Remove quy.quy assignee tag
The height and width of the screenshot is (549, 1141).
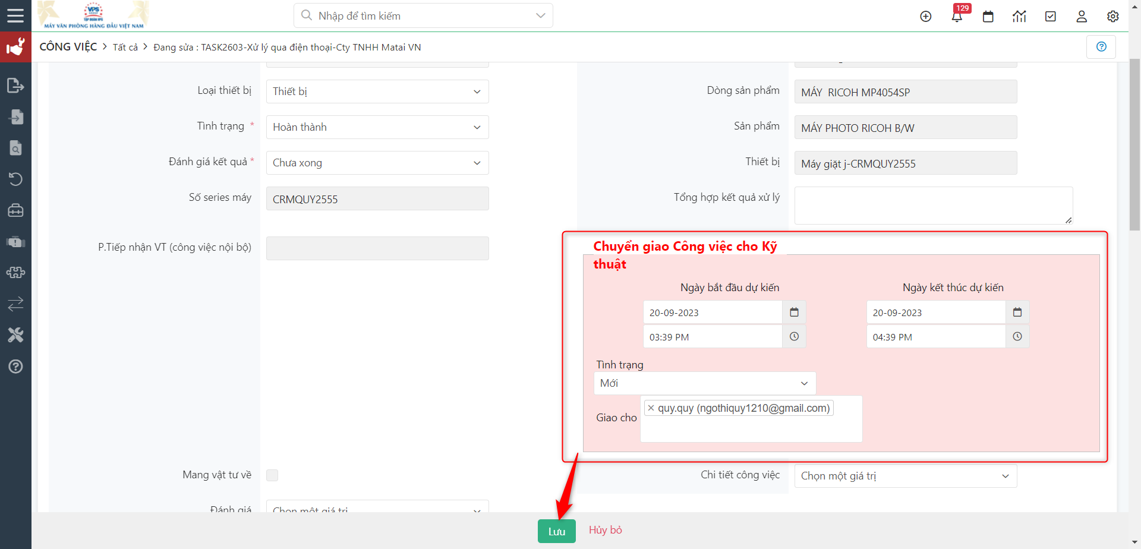click(x=651, y=408)
